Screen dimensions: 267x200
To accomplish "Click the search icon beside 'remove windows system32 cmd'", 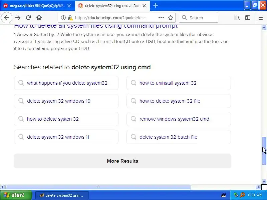I will coord(133,119).
